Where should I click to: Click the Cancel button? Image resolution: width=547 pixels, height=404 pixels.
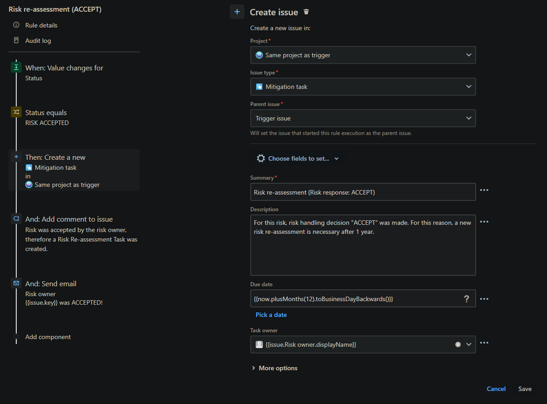click(496, 389)
